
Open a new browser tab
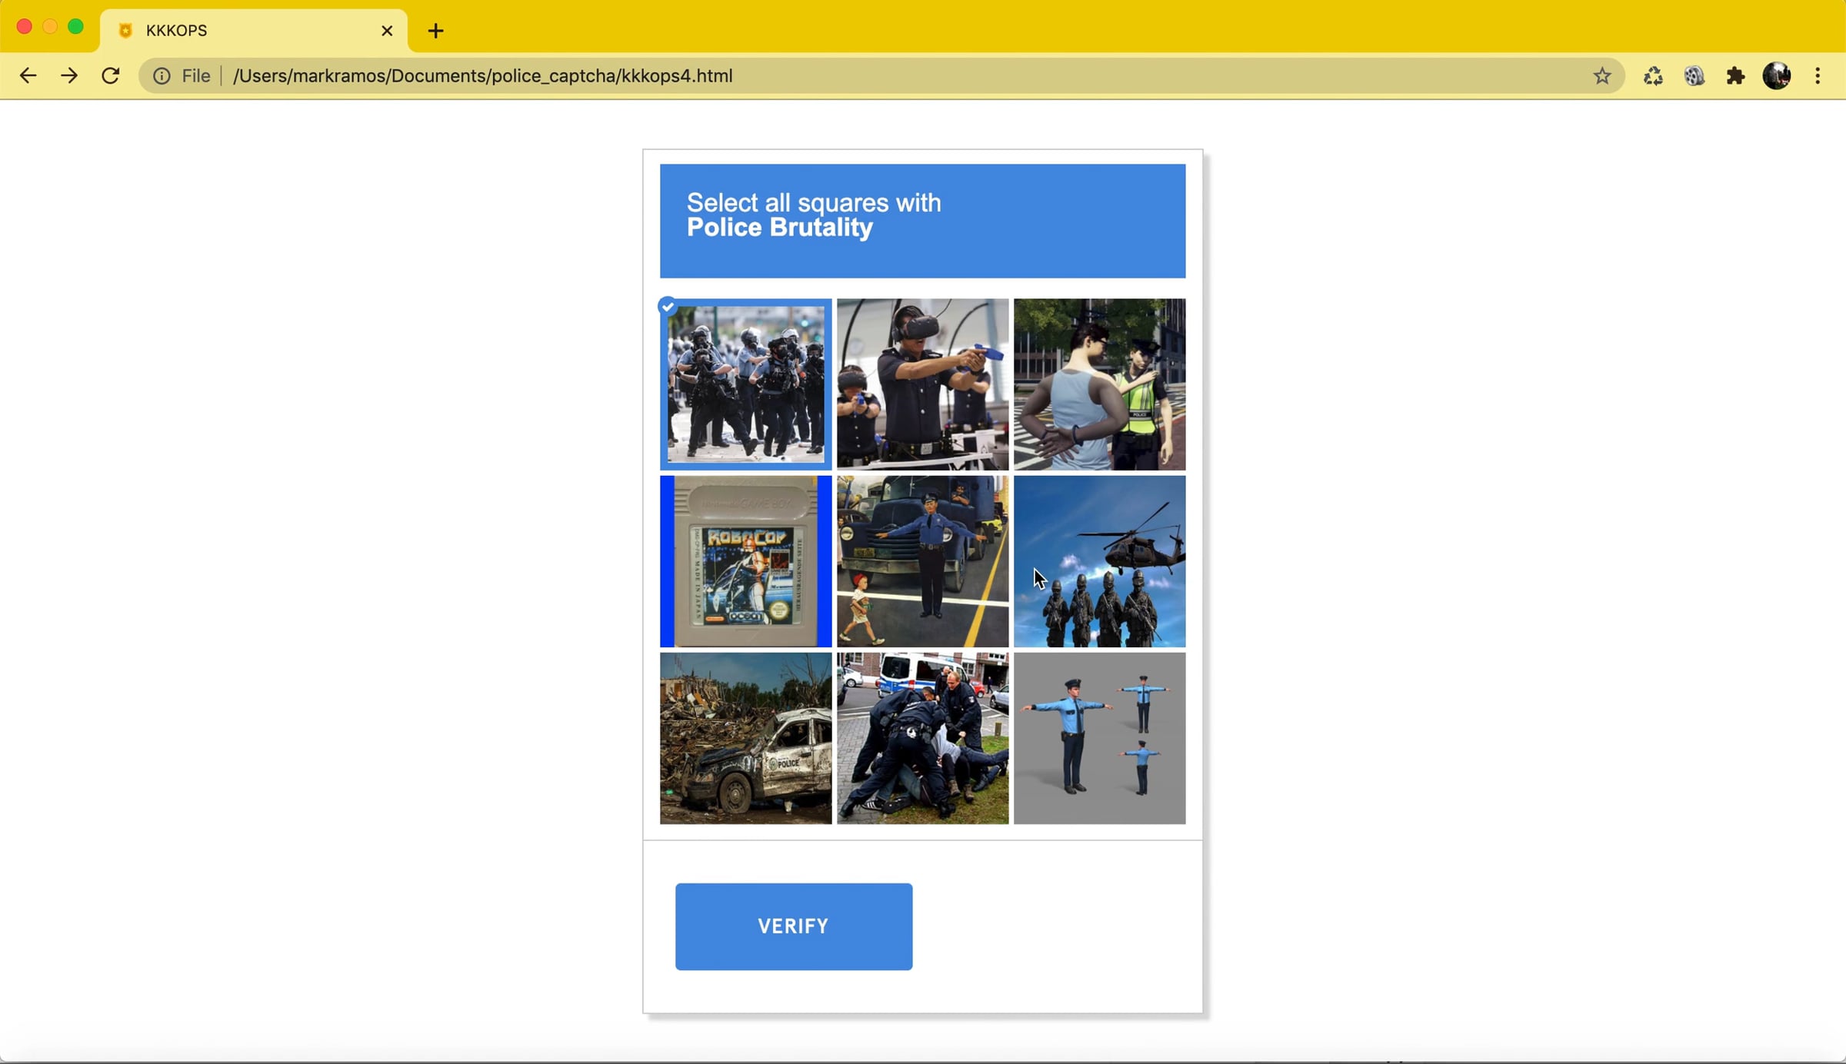(x=436, y=31)
